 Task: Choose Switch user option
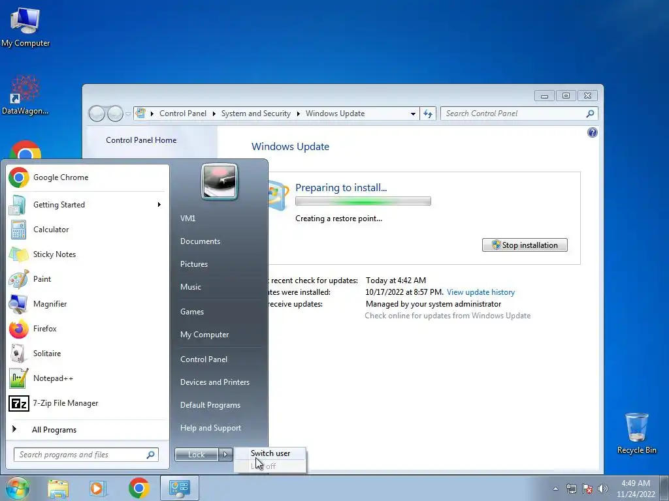pos(270,454)
